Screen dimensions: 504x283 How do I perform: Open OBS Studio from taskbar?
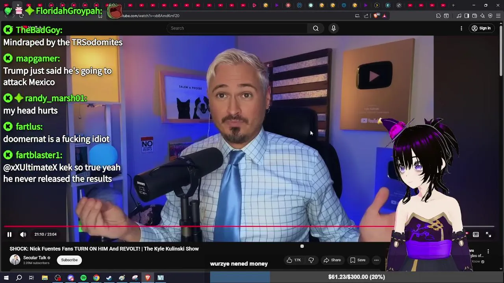tap(58, 278)
